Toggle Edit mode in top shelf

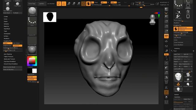59,4
